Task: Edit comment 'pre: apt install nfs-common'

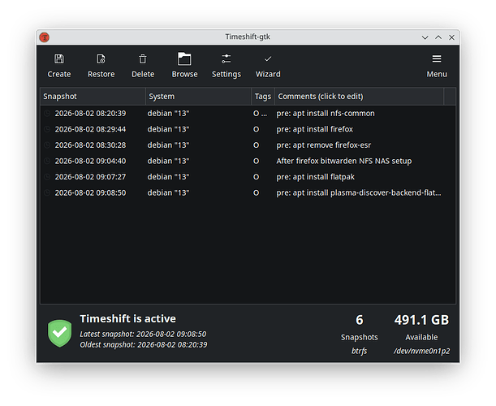Action: pyautogui.click(x=326, y=114)
